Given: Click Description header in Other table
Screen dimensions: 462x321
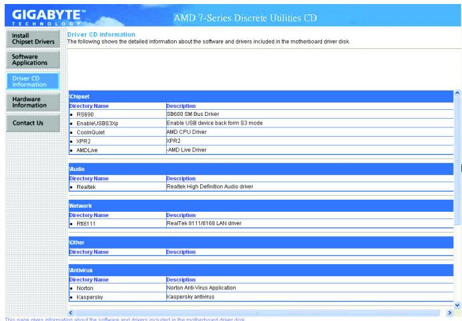Looking at the screenshot, I should point(181,252).
